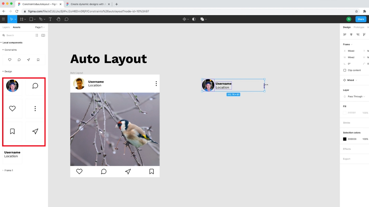The width and height of the screenshot is (369, 207).
Task: Open the Page 1 dropdown
Action: coord(40,27)
